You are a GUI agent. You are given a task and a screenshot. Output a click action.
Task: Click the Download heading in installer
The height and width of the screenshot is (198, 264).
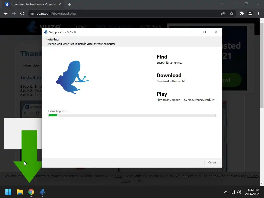coord(169,75)
